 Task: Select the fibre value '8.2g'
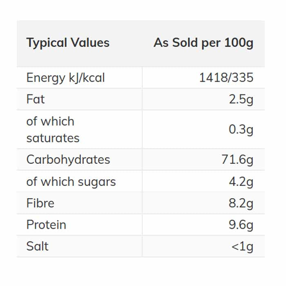(x=241, y=203)
